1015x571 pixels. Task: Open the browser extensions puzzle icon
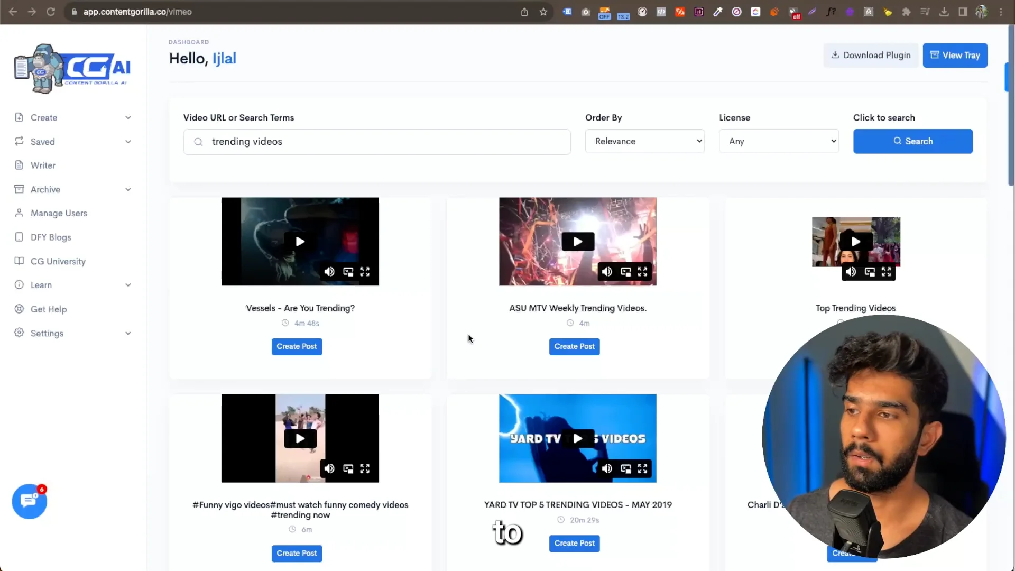[906, 12]
